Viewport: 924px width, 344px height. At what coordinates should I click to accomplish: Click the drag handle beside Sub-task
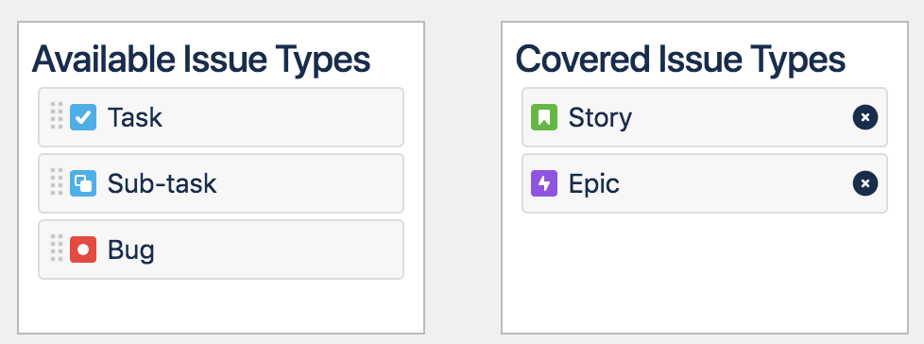[57, 181]
